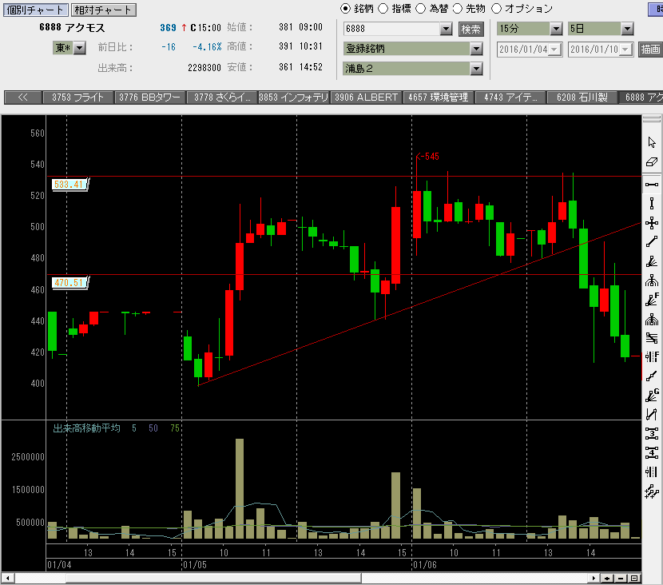663x585 pixels.
Task: Select the vertical cycle lines tool
Action: click(652, 472)
